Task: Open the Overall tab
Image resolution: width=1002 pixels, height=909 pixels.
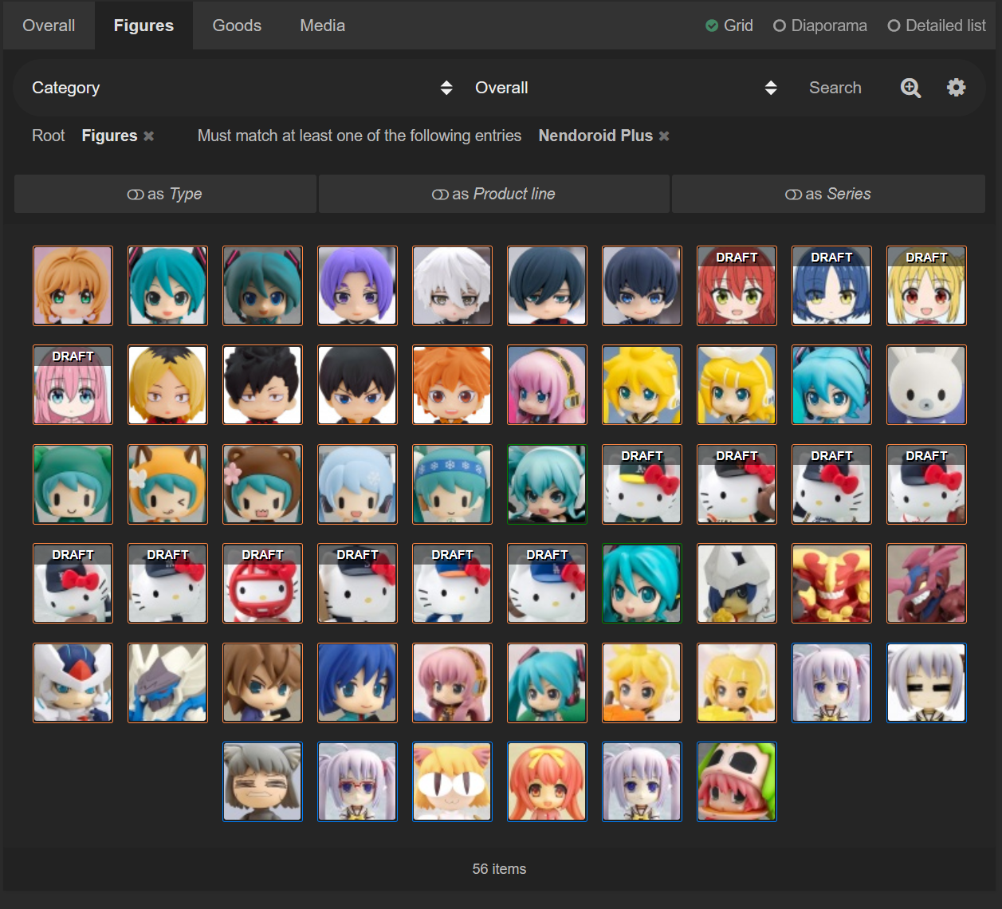Action: point(49,26)
